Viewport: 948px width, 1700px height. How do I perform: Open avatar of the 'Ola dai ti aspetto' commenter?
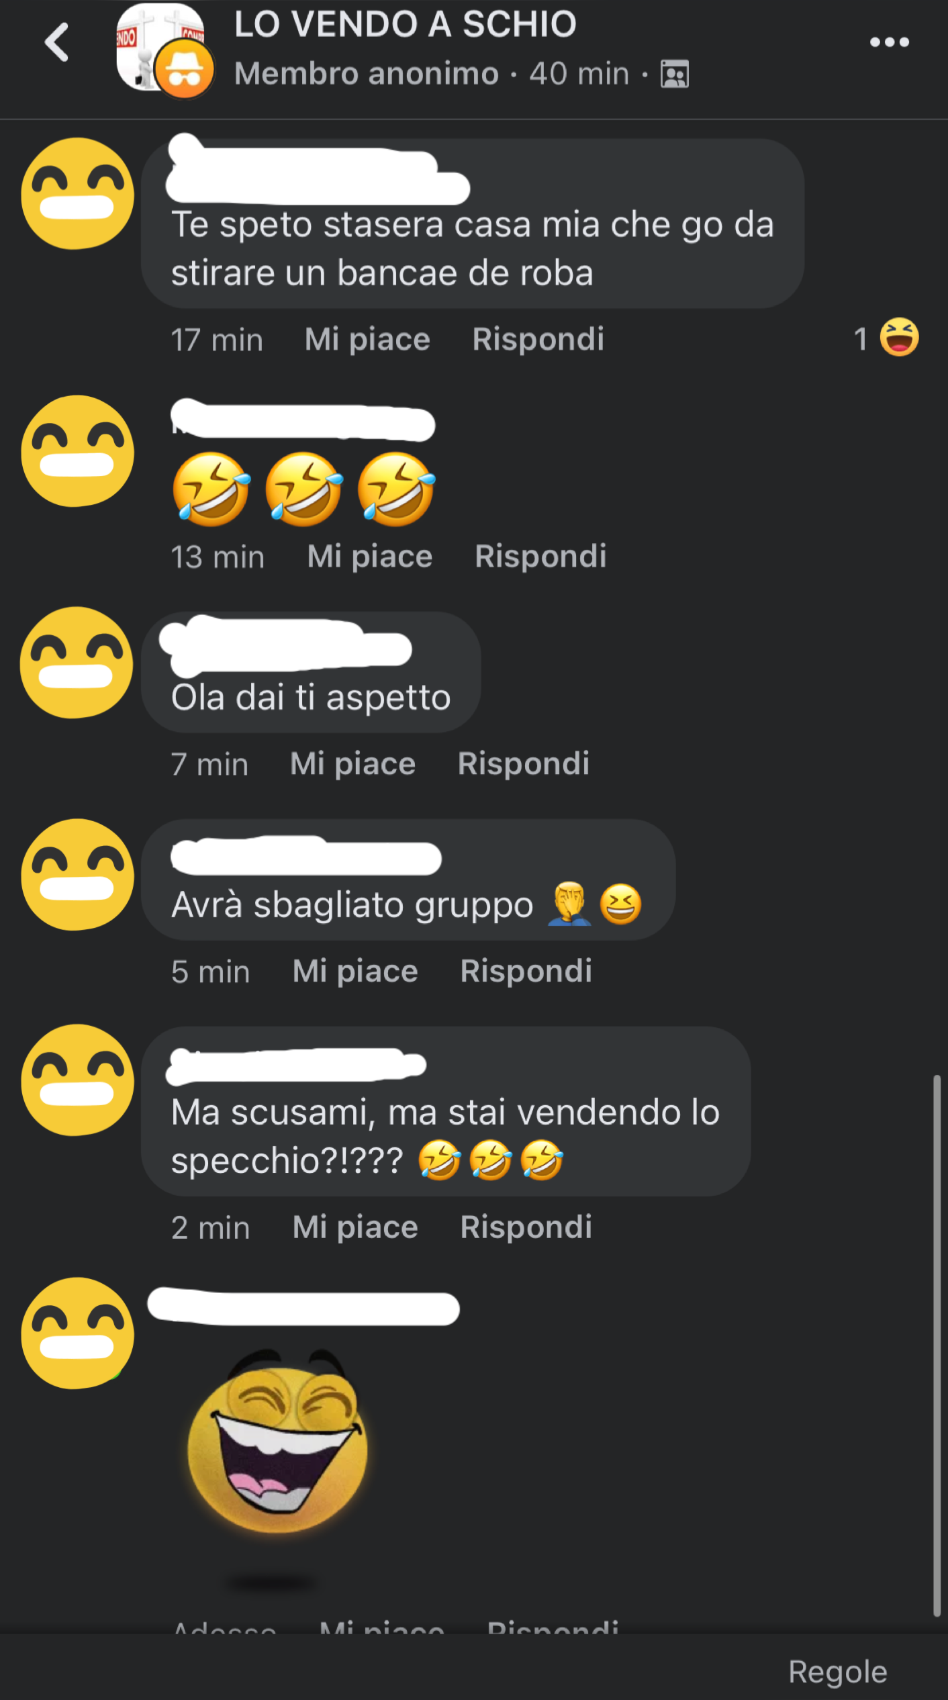[76, 662]
